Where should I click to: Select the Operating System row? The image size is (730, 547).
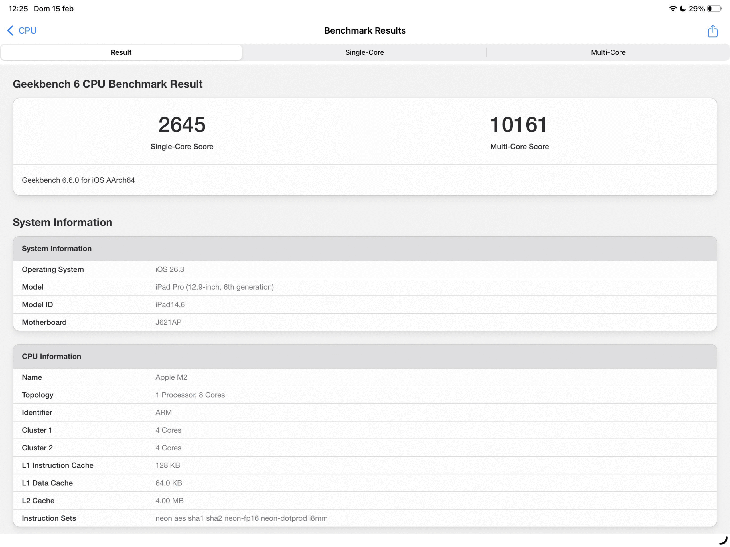(365, 269)
